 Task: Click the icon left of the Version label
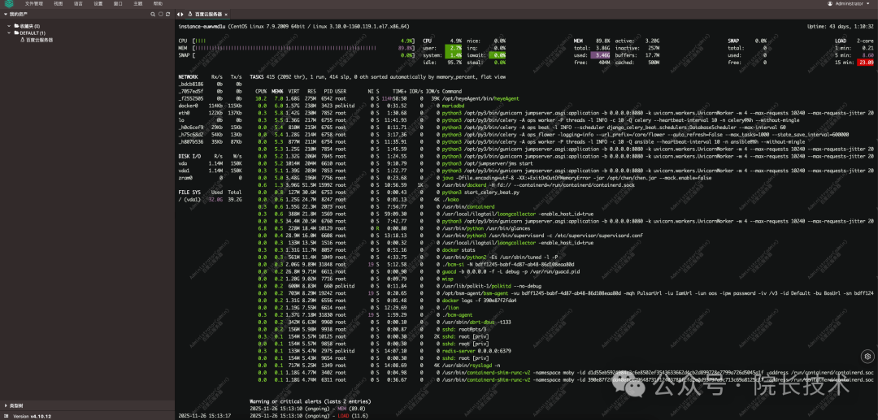[8, 416]
